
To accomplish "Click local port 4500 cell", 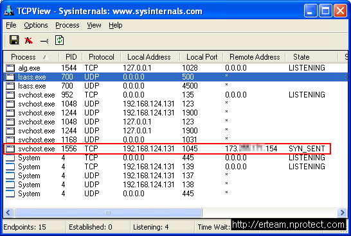I will point(190,86).
